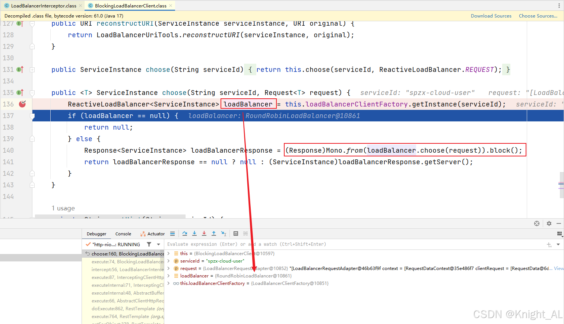Image resolution: width=564 pixels, height=324 pixels.
Task: Click the loadBalancer value RoundRobinLoadBalancer@10861
Action: click(253, 276)
